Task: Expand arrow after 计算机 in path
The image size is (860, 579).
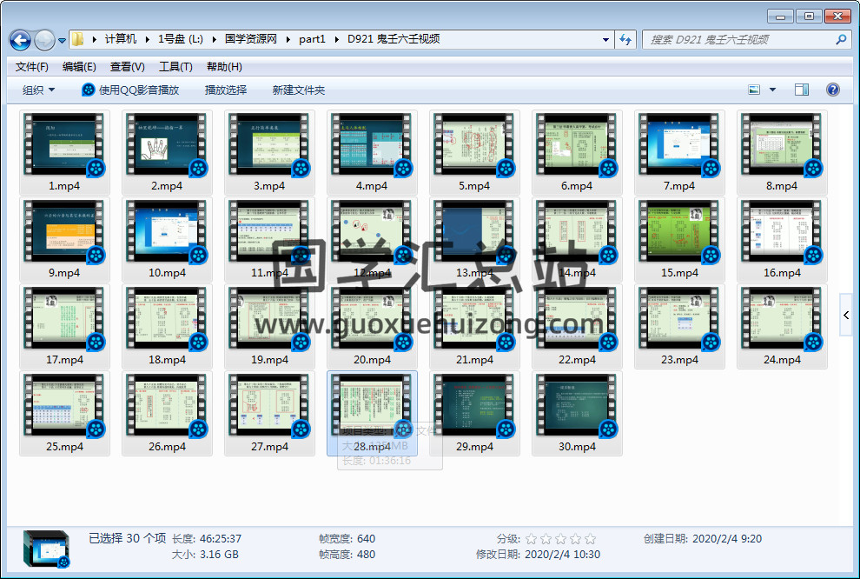Action: [x=147, y=39]
